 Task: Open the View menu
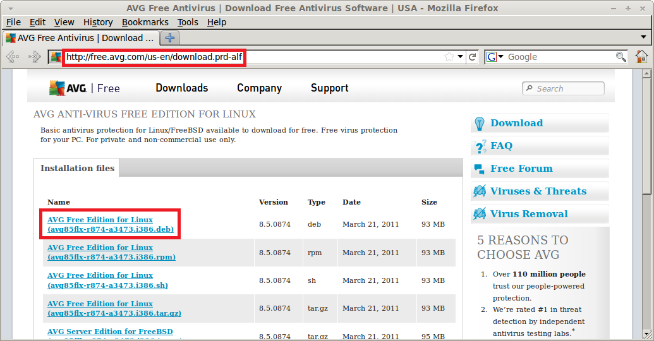[64, 22]
